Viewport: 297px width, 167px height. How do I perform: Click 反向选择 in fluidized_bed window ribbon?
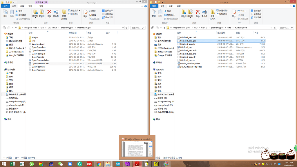click(256, 17)
